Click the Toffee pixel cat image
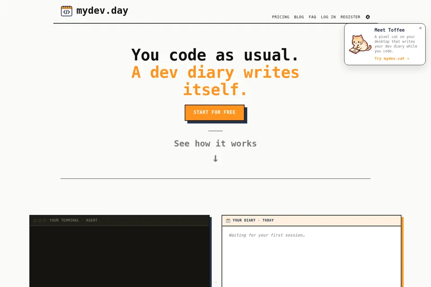The height and width of the screenshot is (287, 431). [x=360, y=44]
